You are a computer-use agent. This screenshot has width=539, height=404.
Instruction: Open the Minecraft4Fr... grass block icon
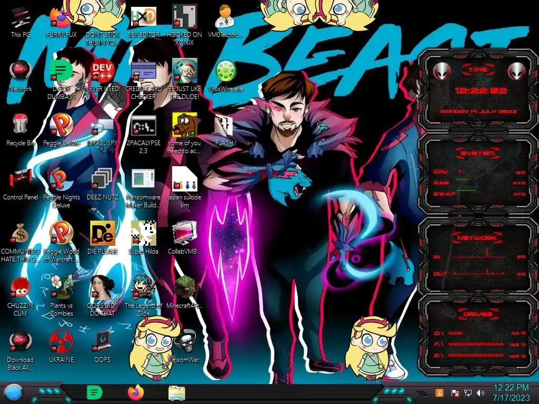[x=184, y=287]
